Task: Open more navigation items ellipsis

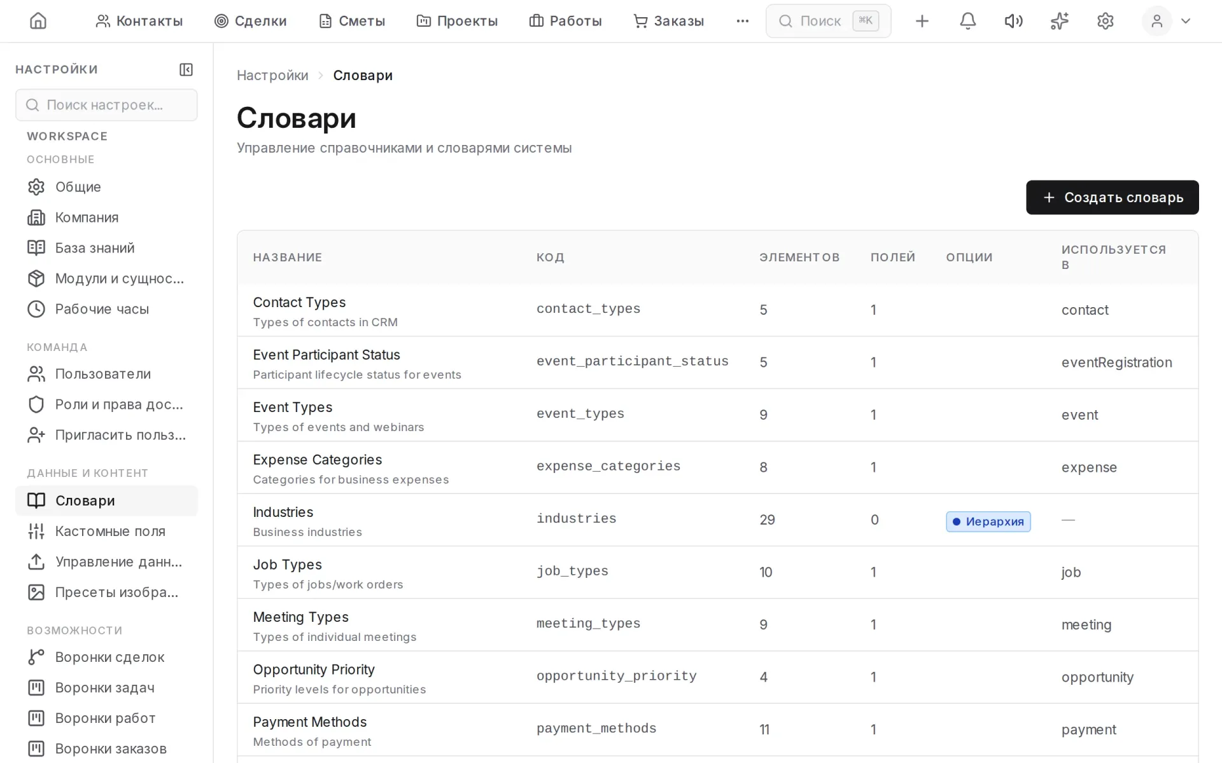Action: pyautogui.click(x=742, y=21)
